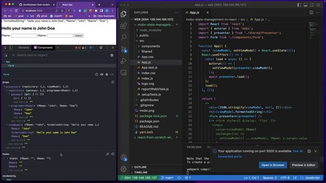Open the Run and Debug view in VS Code
326x183 pixels.
123,61
